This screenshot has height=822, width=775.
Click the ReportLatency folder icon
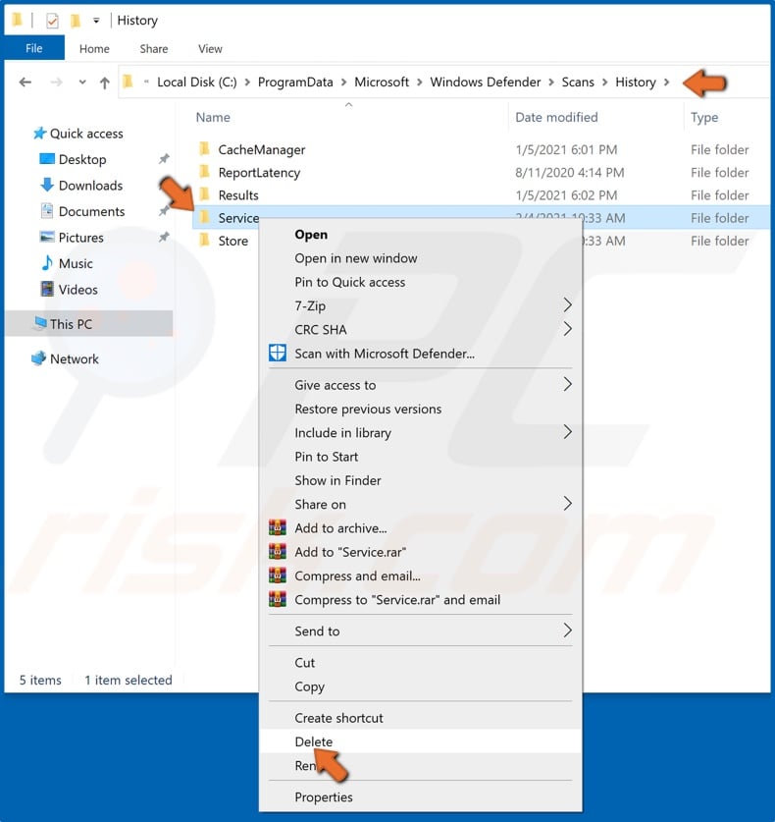[x=205, y=172]
